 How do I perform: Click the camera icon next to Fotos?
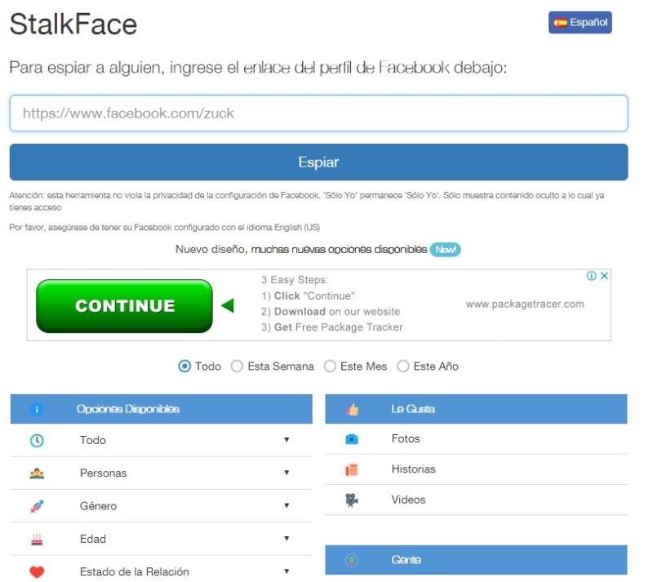(352, 439)
